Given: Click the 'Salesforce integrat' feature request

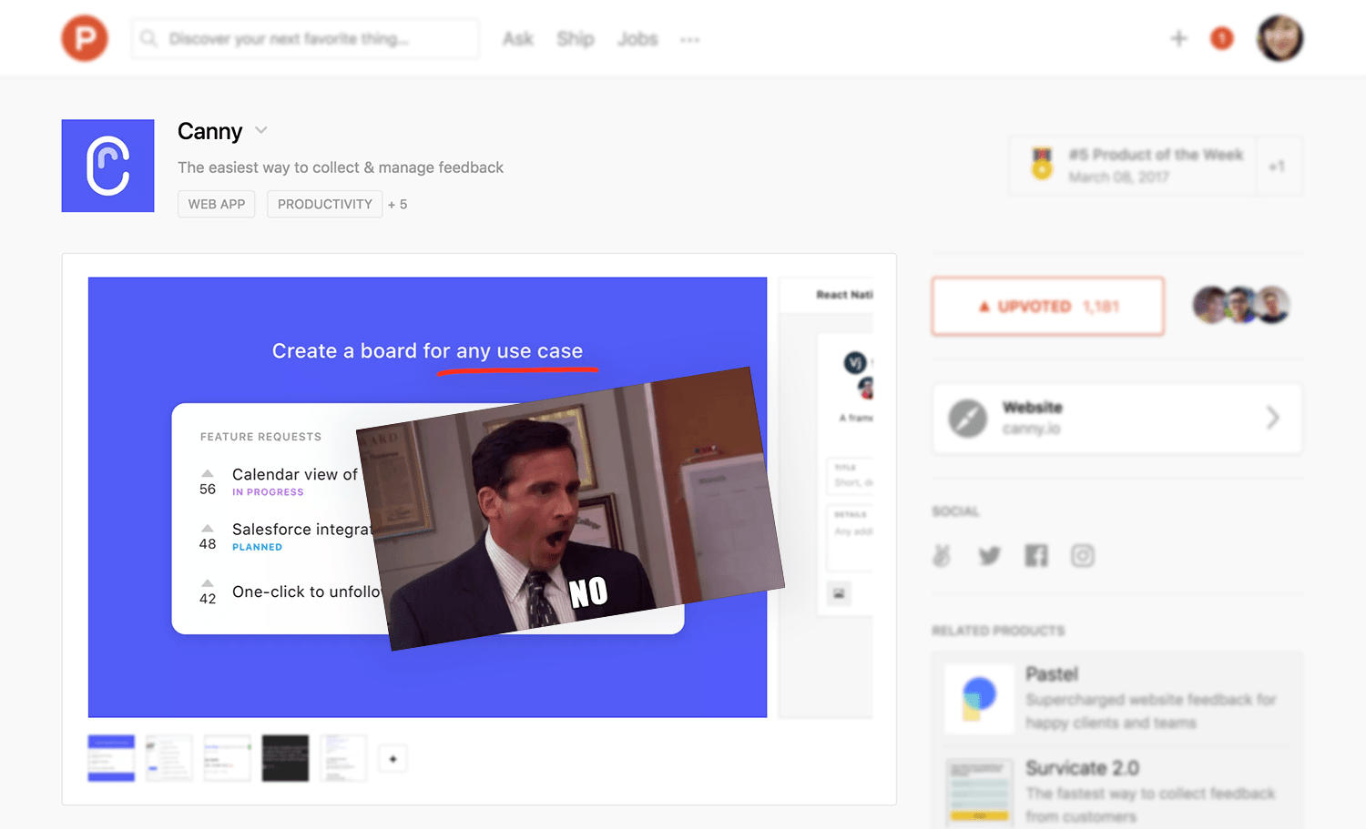Looking at the screenshot, I should click(x=301, y=530).
